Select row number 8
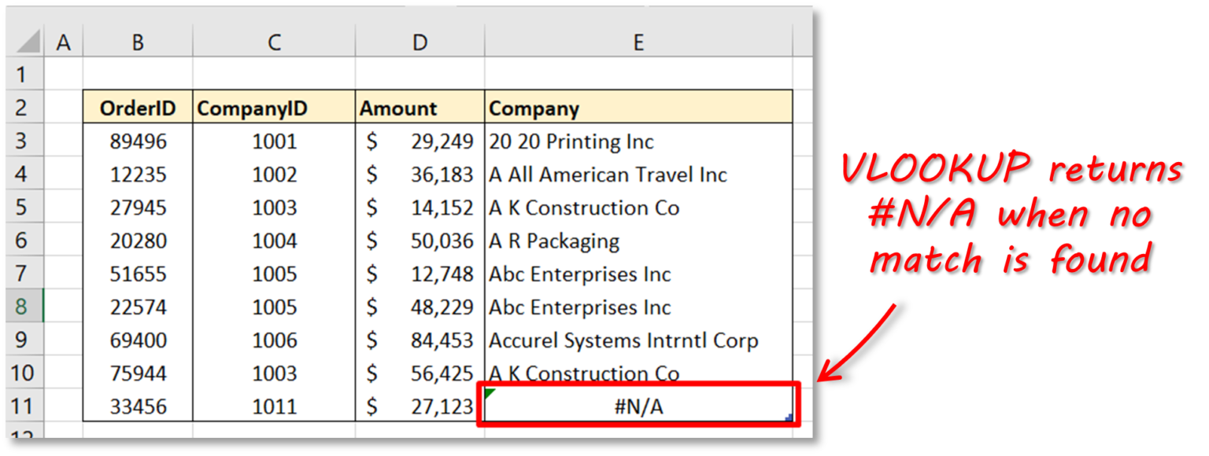Screen dimensions: 1209x456 click(28, 307)
